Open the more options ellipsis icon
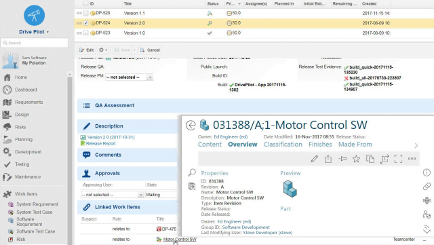Image resolution: width=434 pixels, height=245 pixels. tap(412, 159)
